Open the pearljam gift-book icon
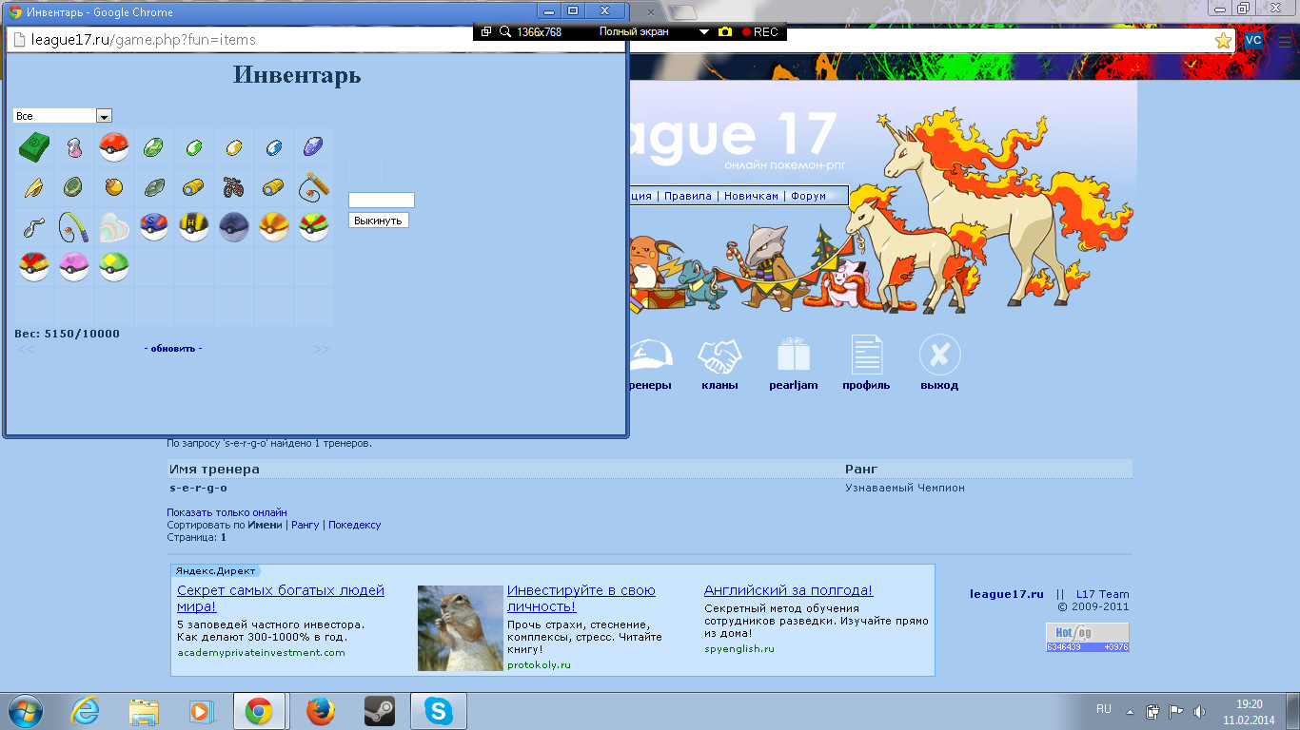Viewport: 1300px width, 730px height. [x=794, y=355]
